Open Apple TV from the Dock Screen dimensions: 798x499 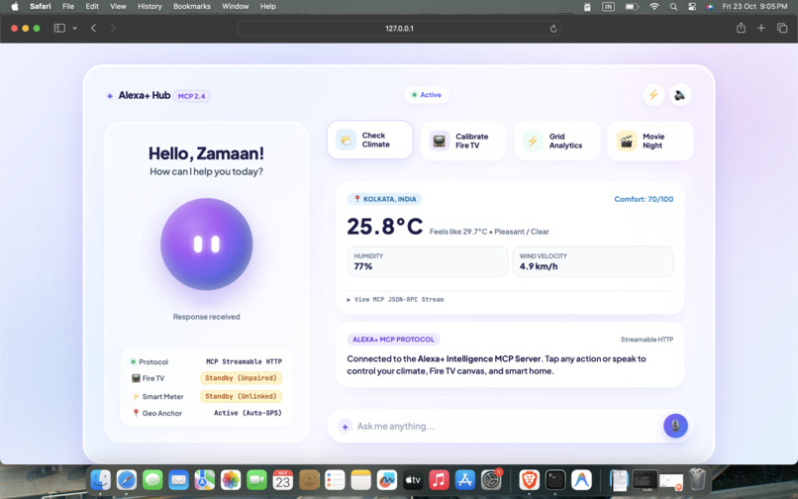click(x=413, y=479)
